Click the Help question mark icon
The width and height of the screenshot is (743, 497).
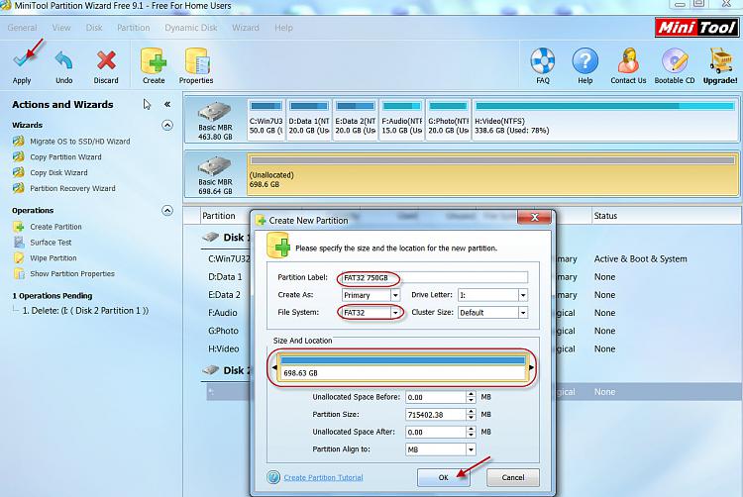[584, 60]
